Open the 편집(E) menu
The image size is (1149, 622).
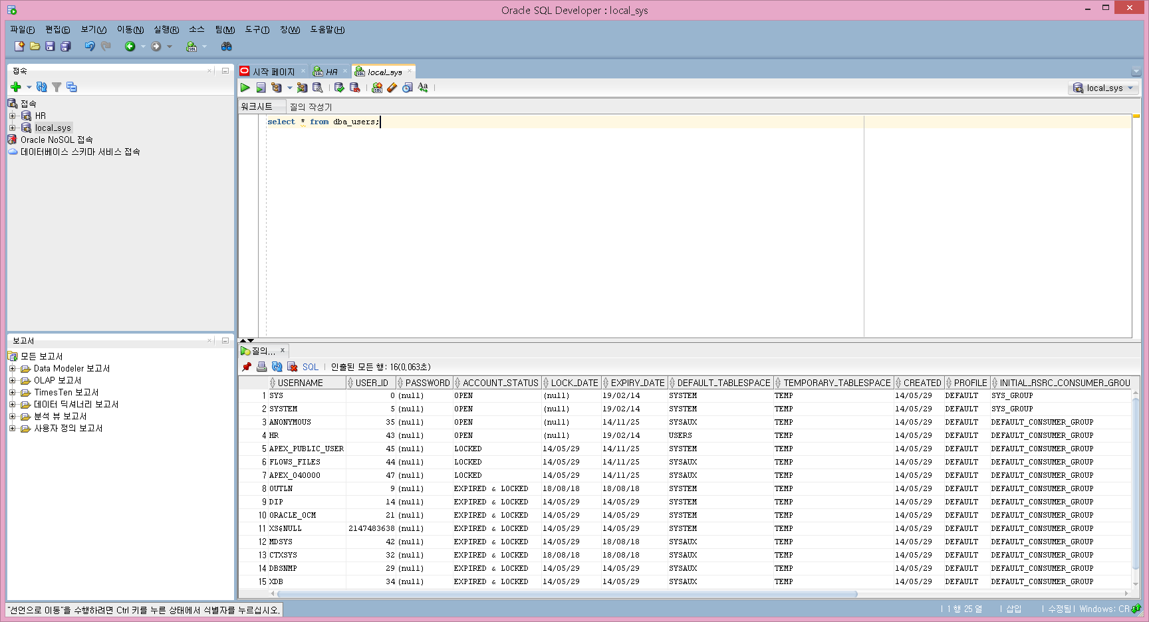(57, 30)
